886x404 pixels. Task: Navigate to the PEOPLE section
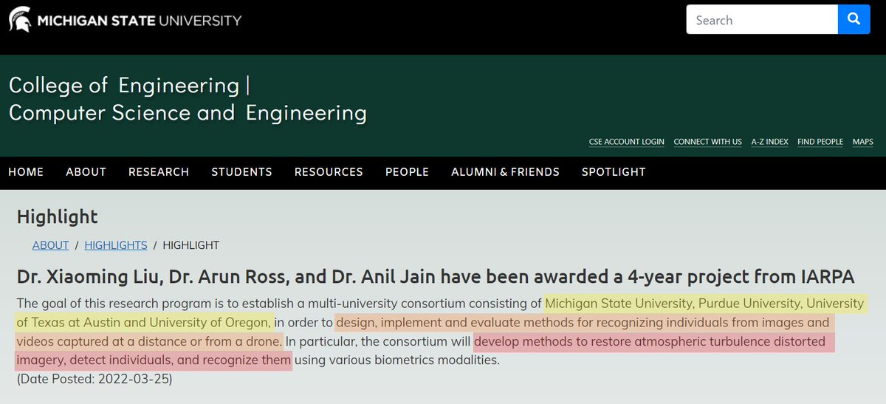pyautogui.click(x=407, y=172)
